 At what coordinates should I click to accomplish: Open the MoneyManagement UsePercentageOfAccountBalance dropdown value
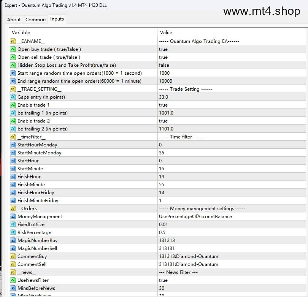(195, 217)
